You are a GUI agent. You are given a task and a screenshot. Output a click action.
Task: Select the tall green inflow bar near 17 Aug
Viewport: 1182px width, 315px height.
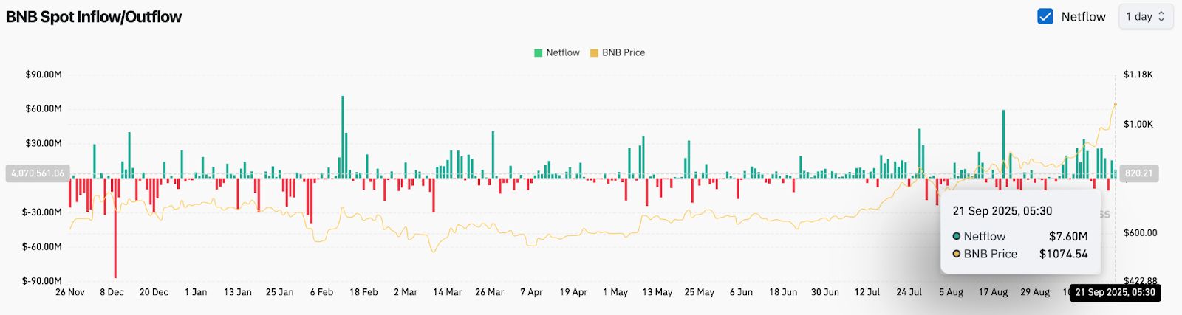pos(1003,144)
